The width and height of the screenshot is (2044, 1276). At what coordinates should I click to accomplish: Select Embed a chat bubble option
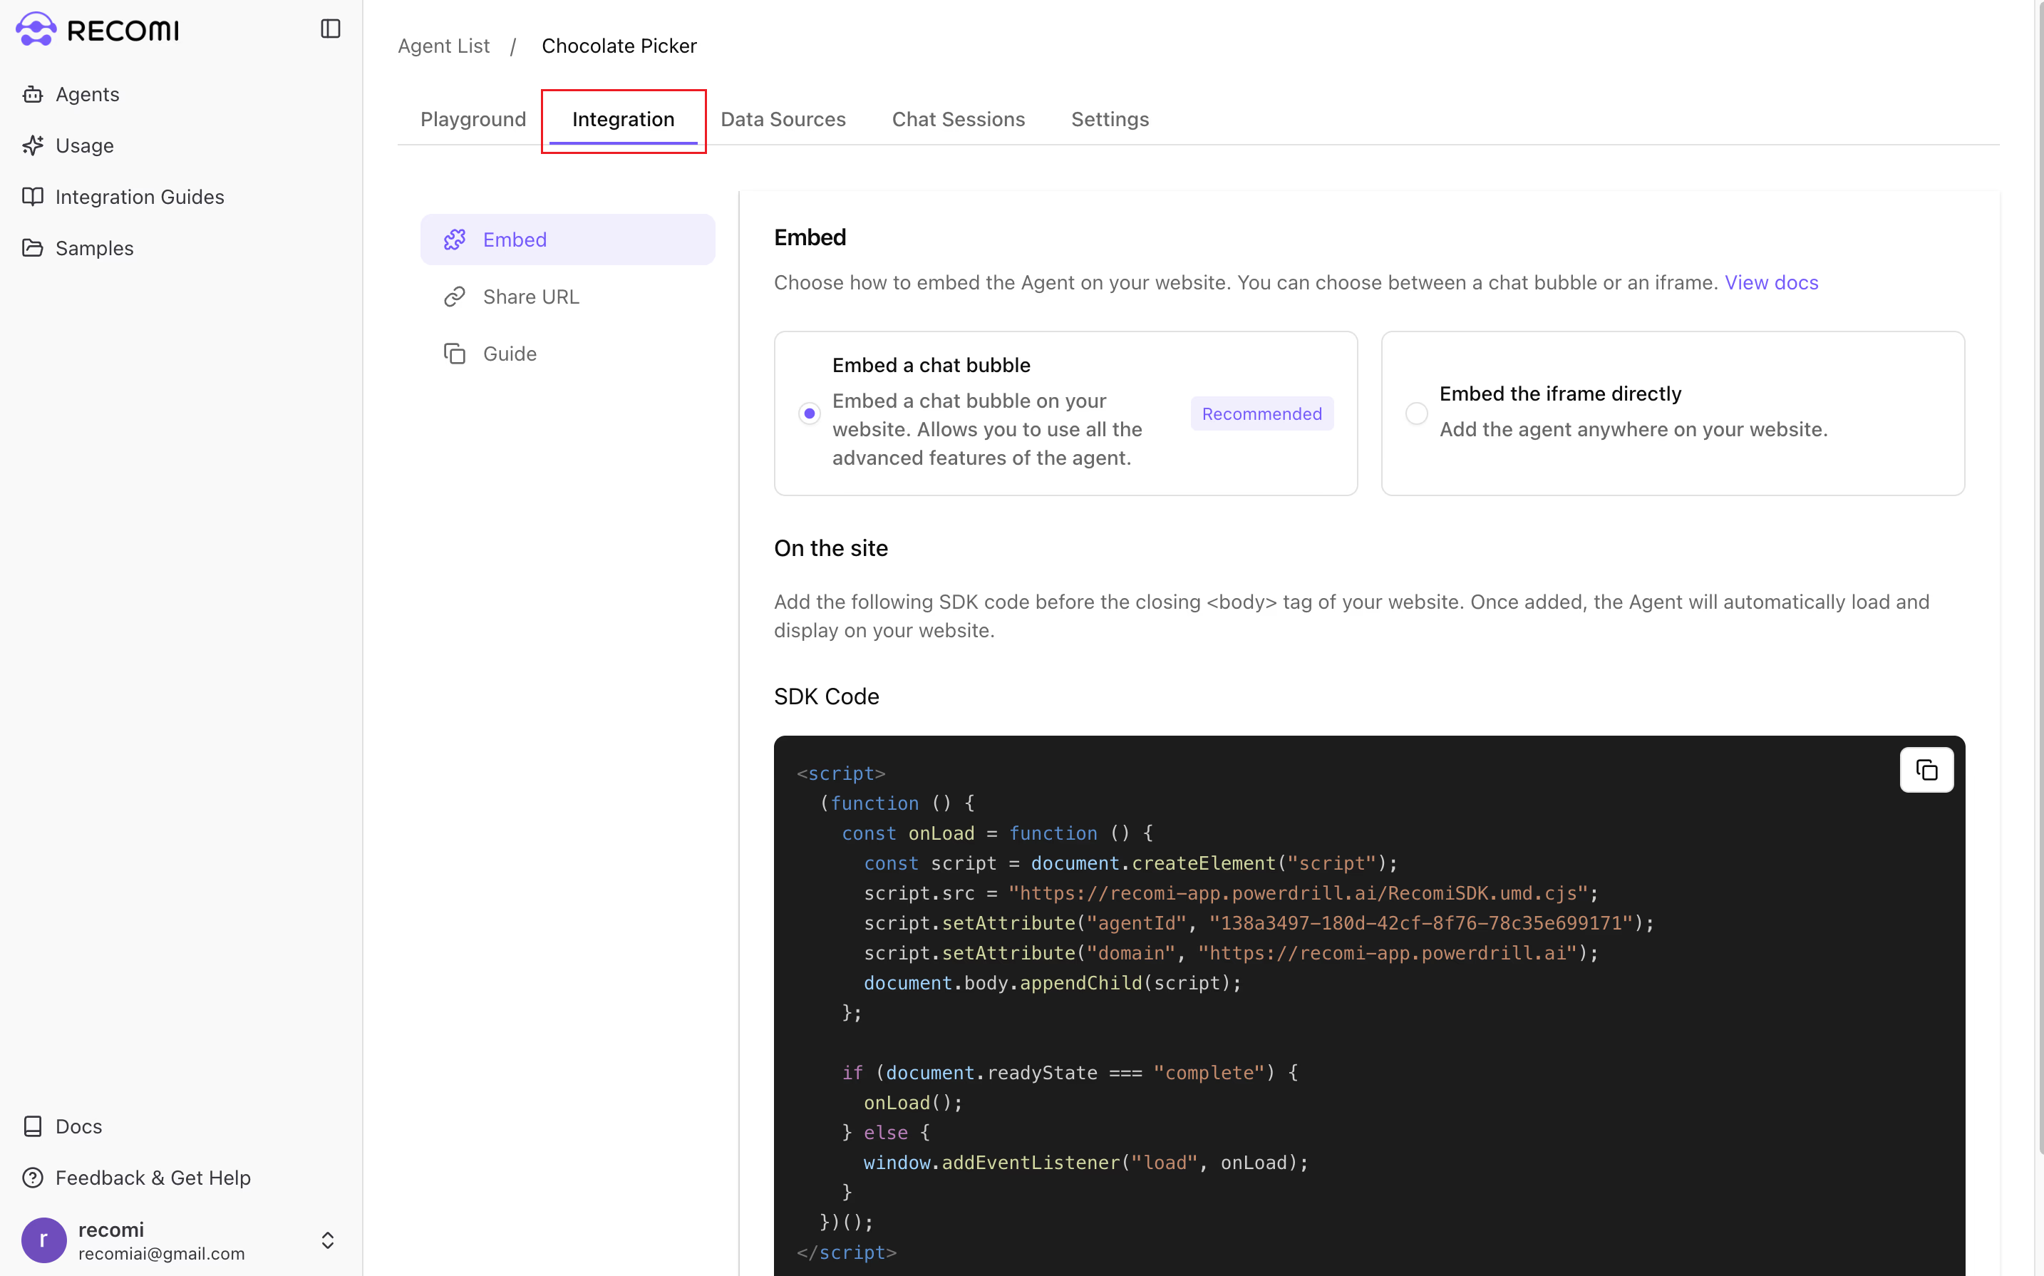[810, 413]
